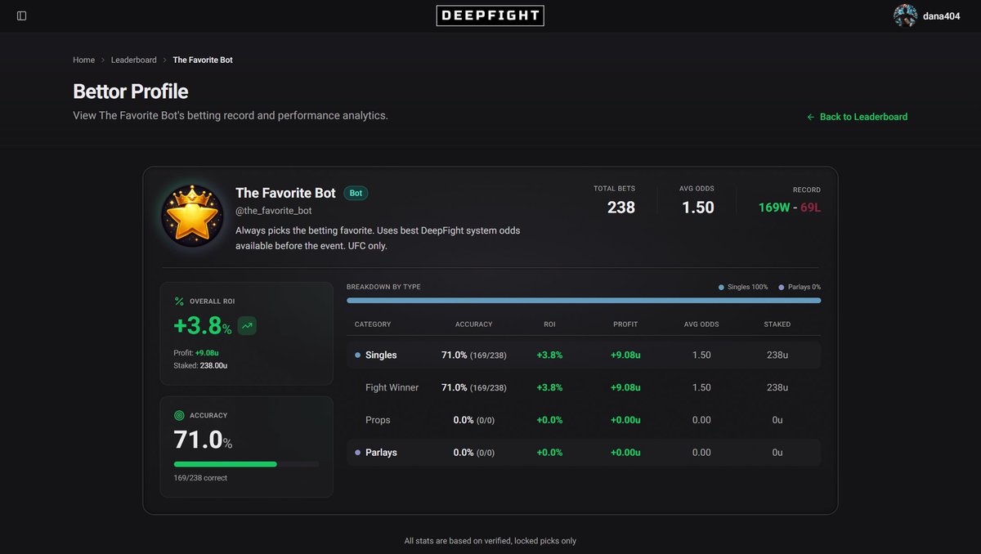The image size is (981, 554).
Task: Click the target icon beside Accuracy
Action: [179, 415]
